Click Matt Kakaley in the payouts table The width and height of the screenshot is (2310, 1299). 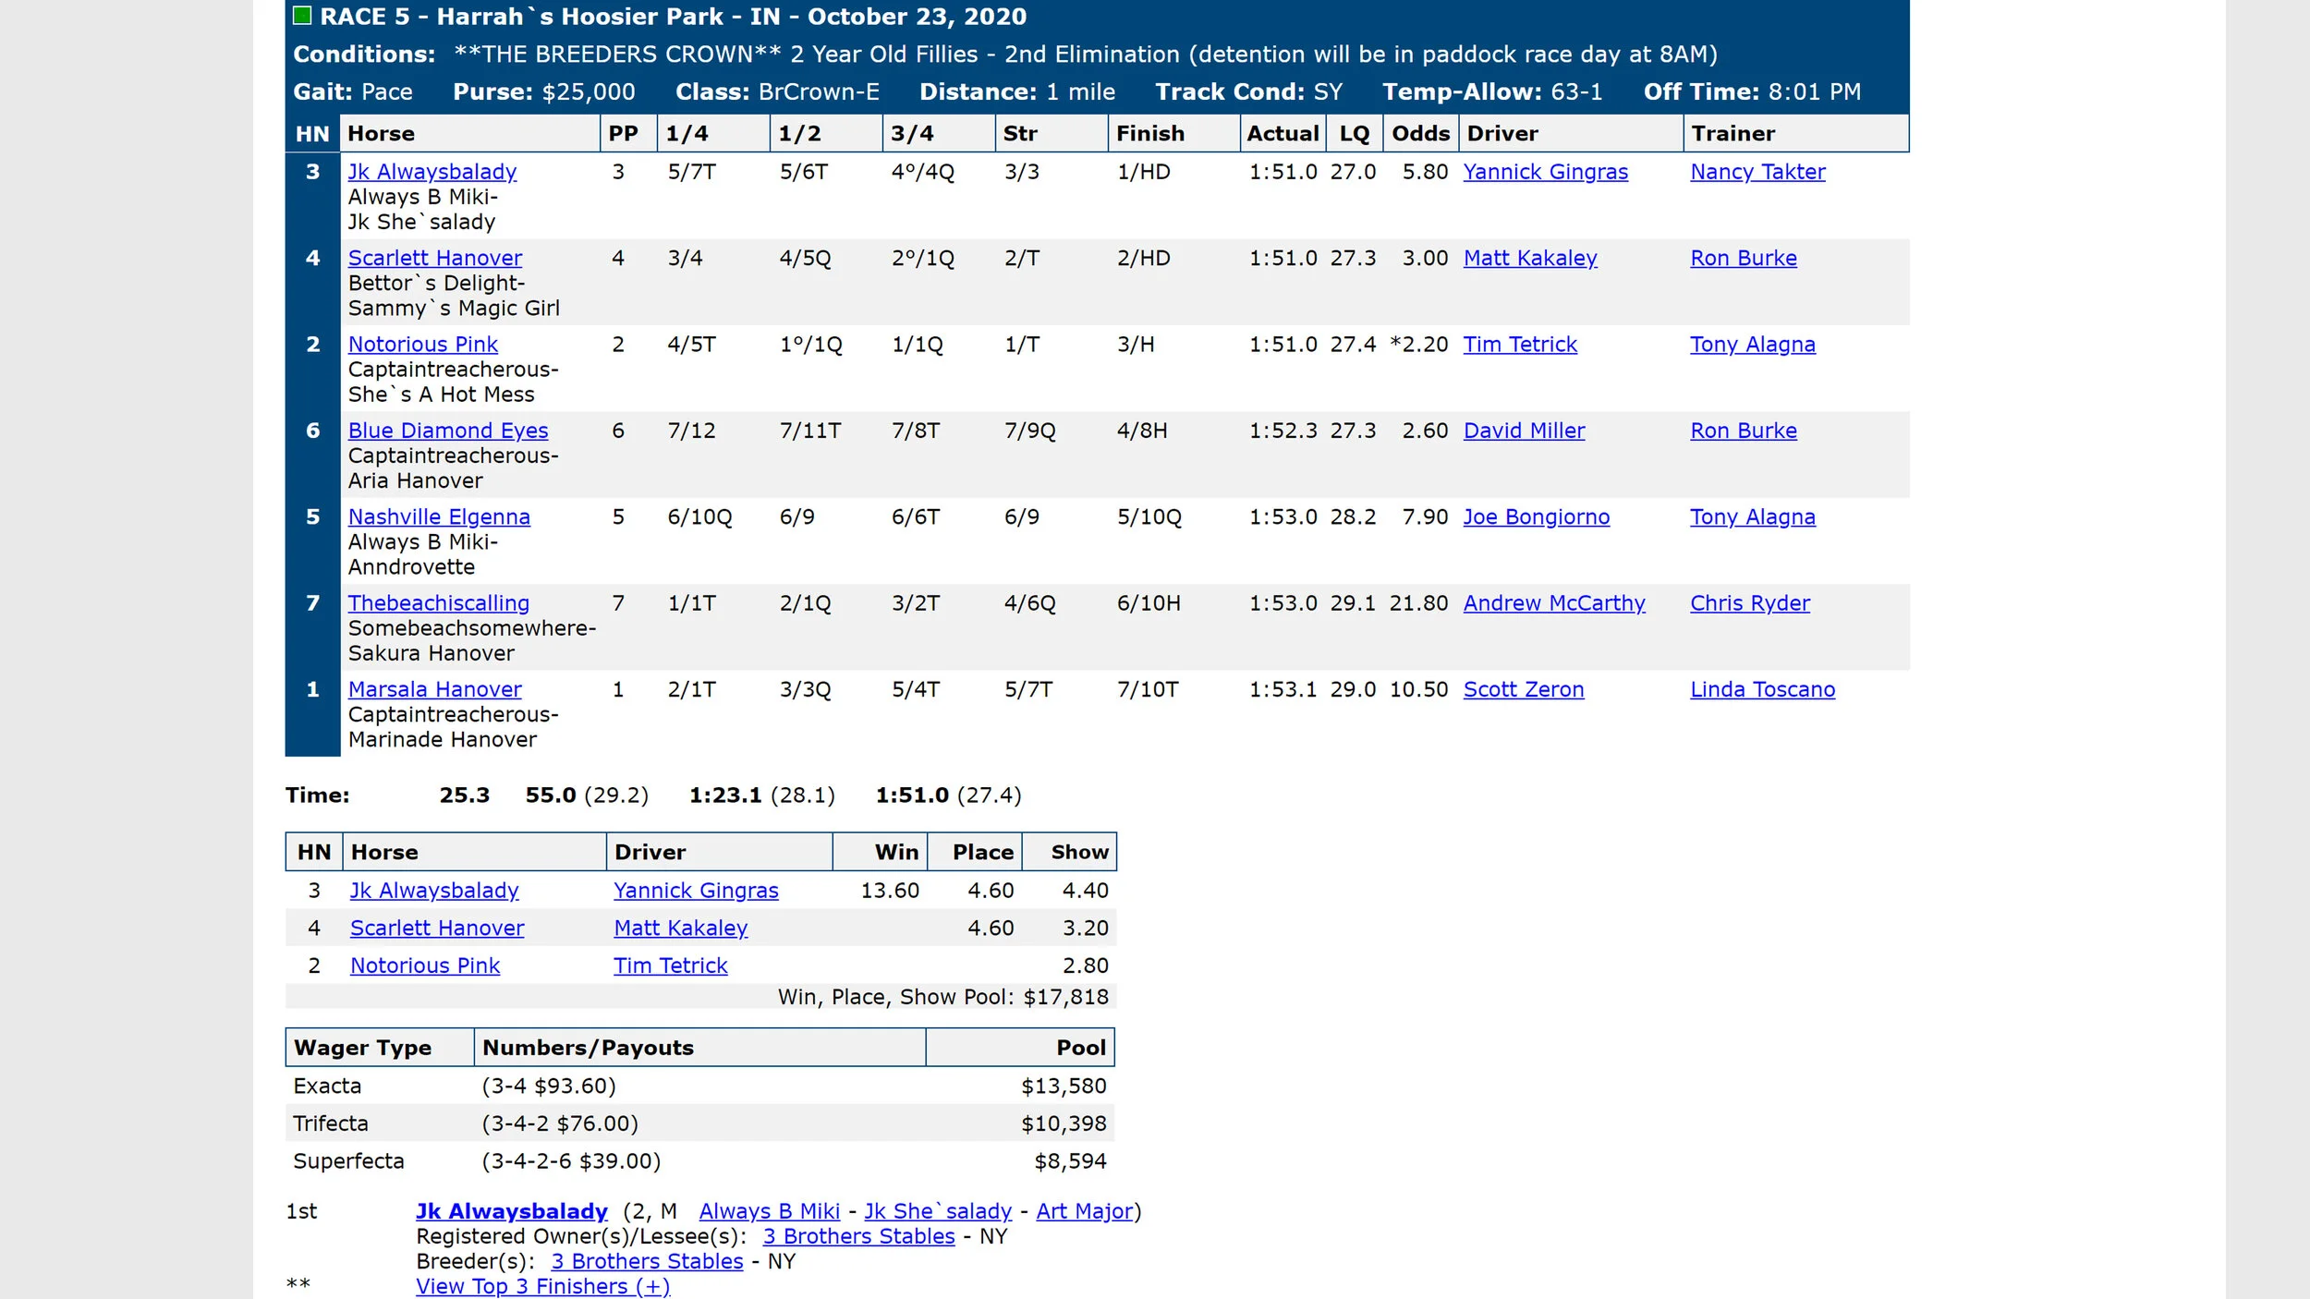tap(680, 928)
